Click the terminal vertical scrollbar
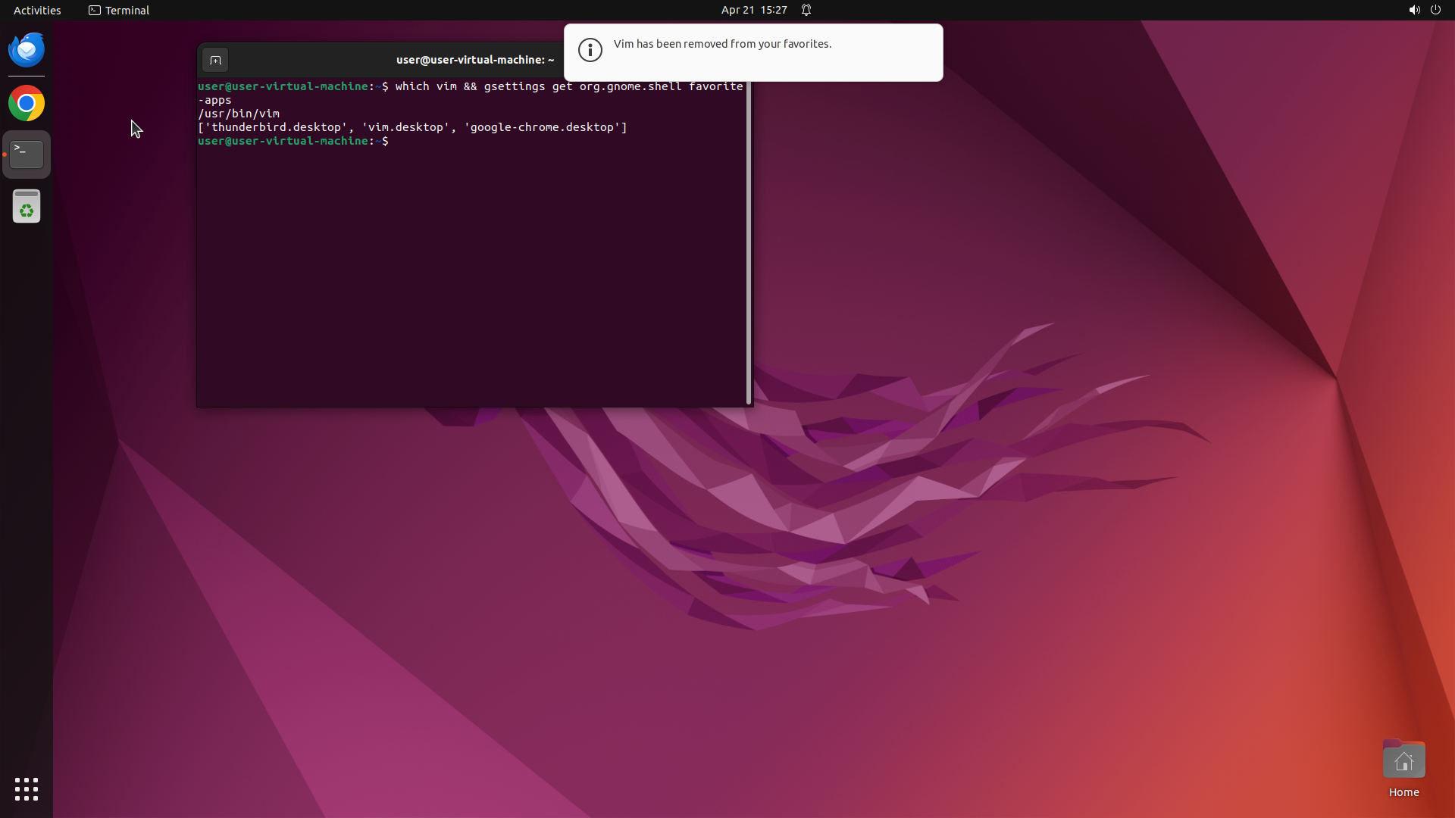The width and height of the screenshot is (1455, 818). [749, 242]
